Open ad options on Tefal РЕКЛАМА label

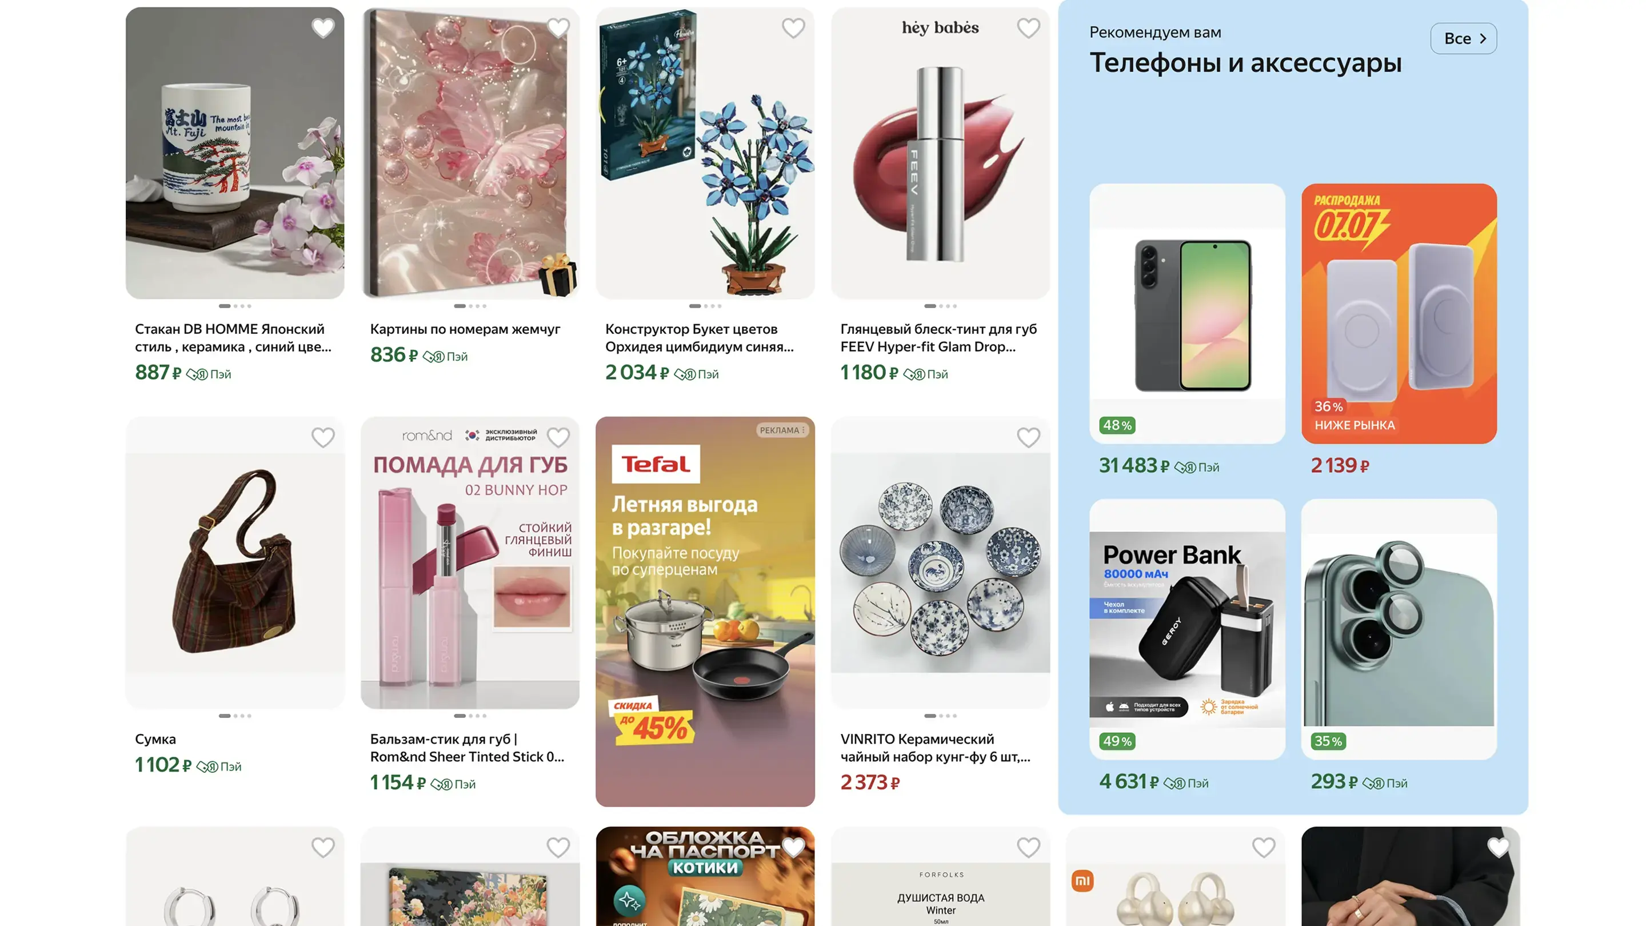tap(782, 430)
